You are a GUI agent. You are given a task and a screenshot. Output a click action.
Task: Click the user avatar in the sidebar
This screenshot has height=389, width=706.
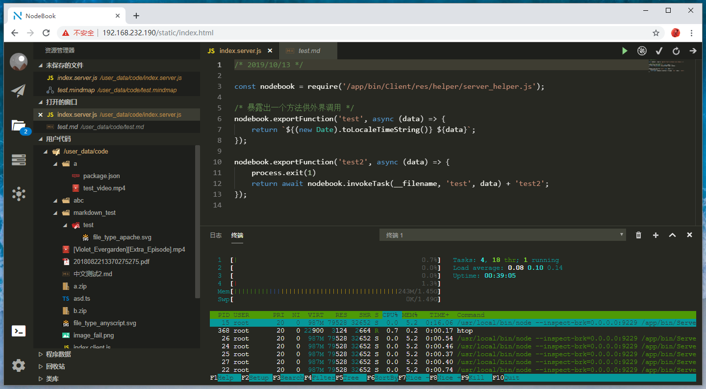click(19, 62)
